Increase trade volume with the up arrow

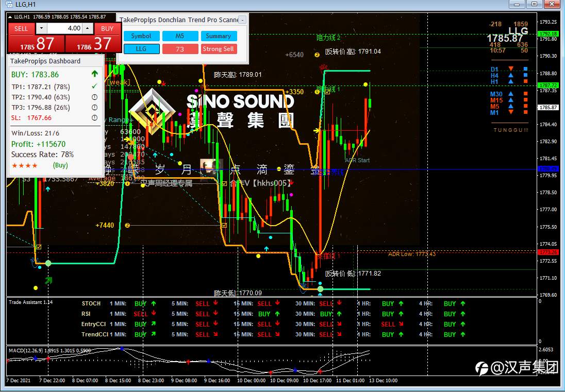click(88, 28)
